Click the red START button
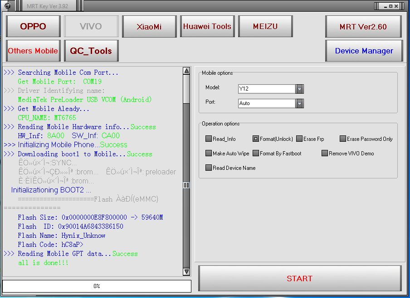The width and height of the screenshot is (410, 298). tap(300, 279)
